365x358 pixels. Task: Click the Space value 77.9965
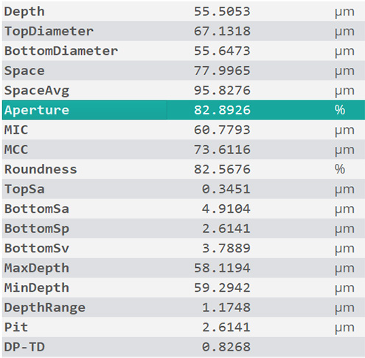(x=222, y=71)
